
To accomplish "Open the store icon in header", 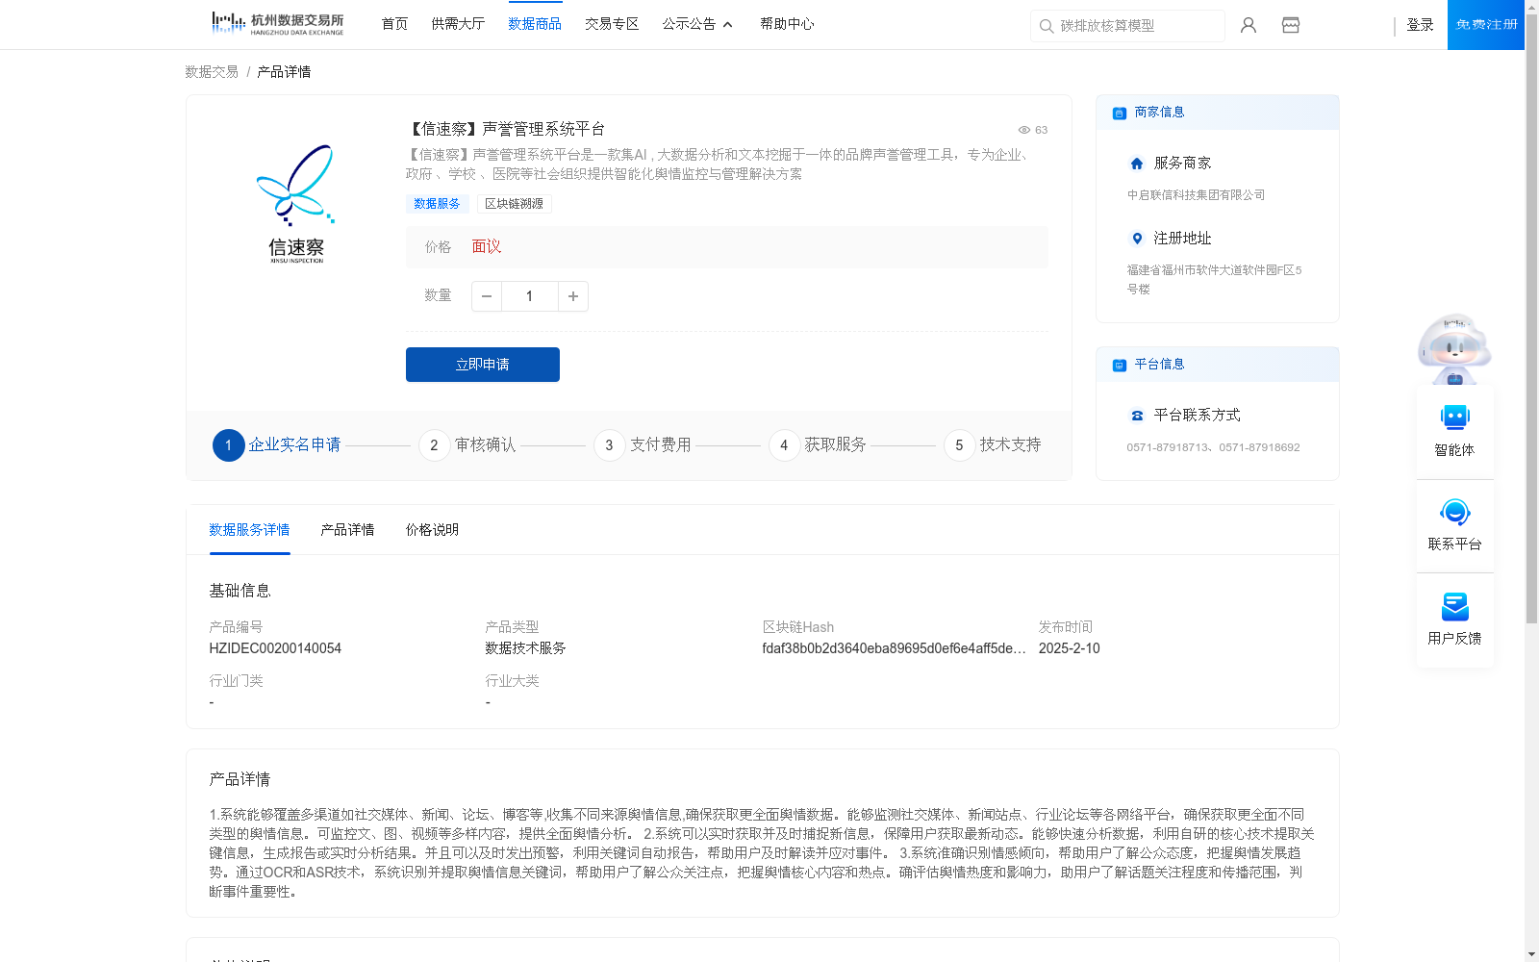I will point(1291,25).
